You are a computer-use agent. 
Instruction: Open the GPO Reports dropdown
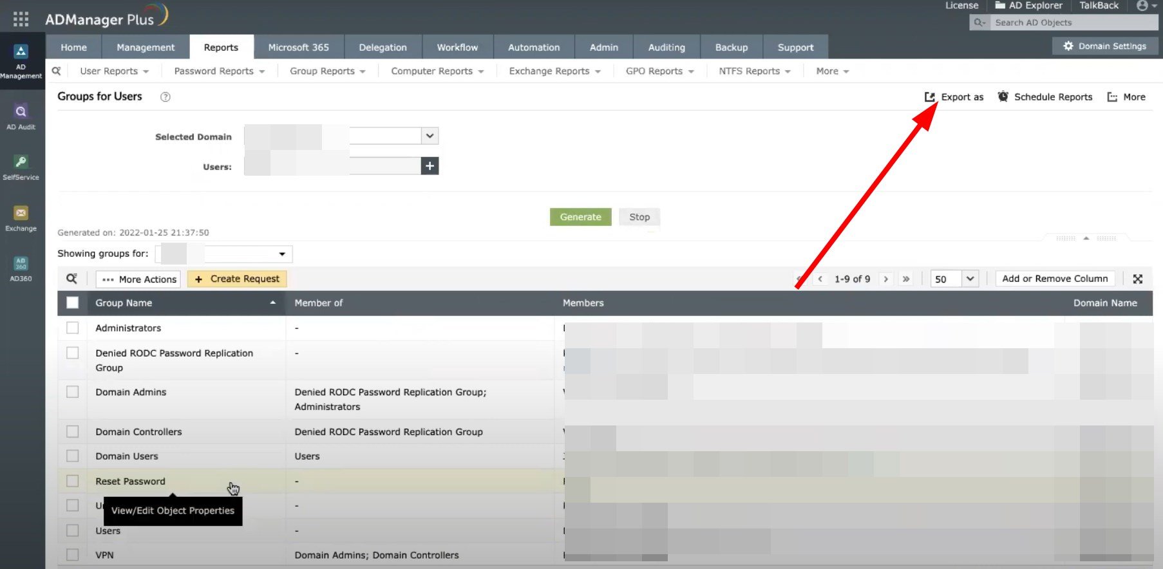coord(659,71)
